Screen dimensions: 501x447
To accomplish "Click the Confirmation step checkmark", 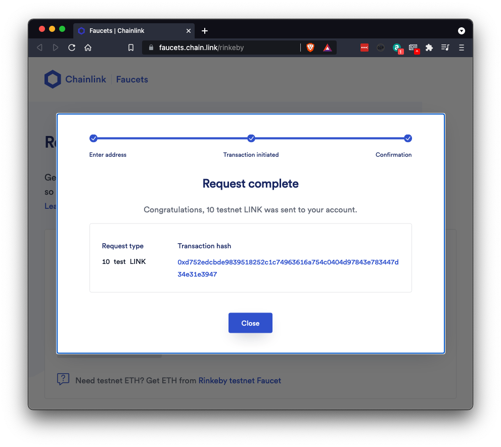I will (x=407, y=139).
